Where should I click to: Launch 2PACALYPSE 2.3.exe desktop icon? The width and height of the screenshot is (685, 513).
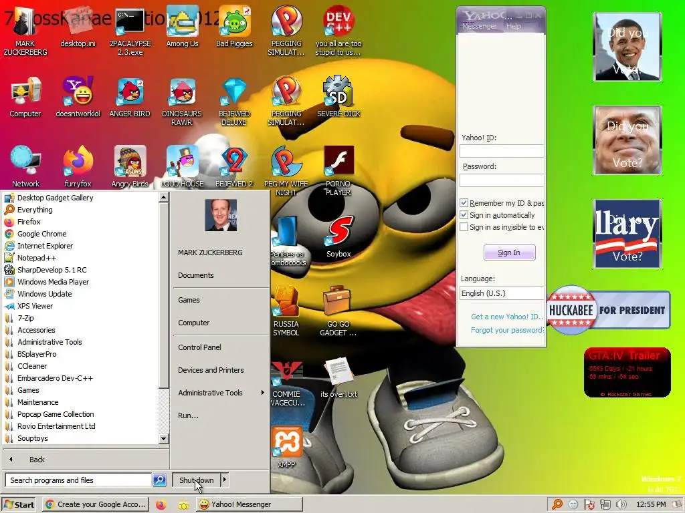(130, 31)
